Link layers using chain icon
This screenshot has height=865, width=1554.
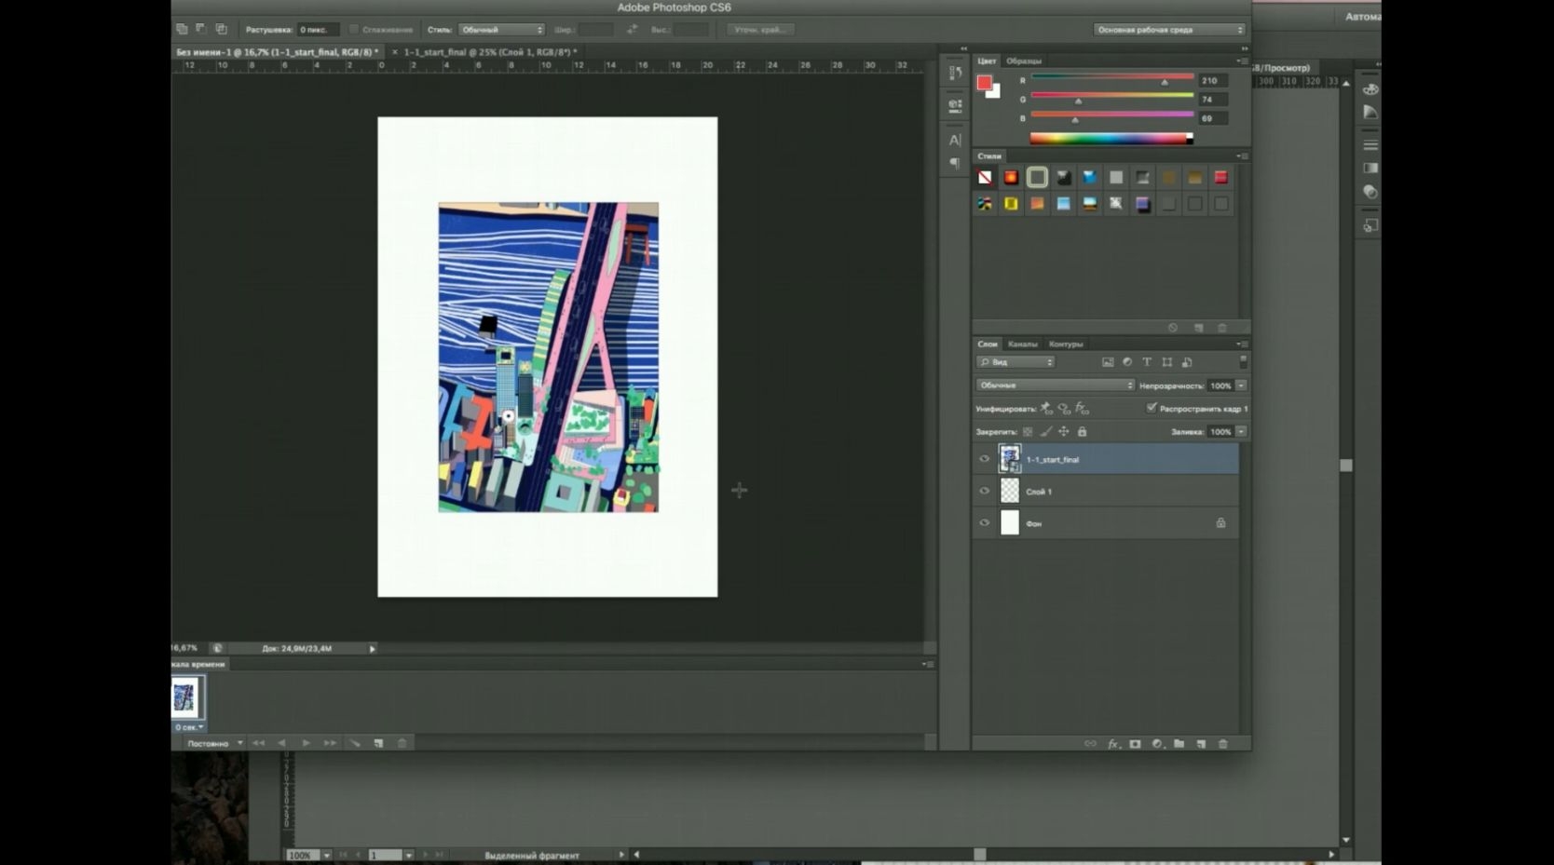1090,744
